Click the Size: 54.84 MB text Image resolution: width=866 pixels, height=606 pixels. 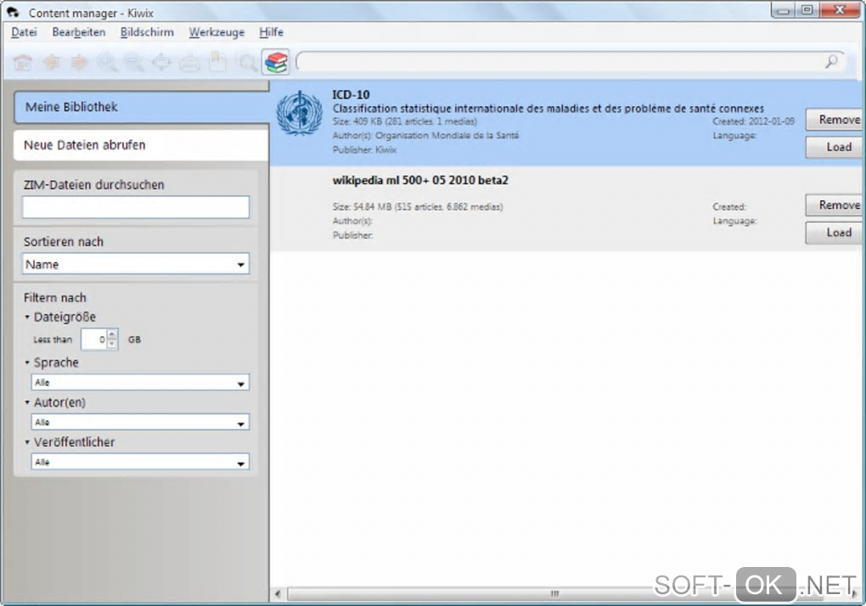tap(418, 207)
